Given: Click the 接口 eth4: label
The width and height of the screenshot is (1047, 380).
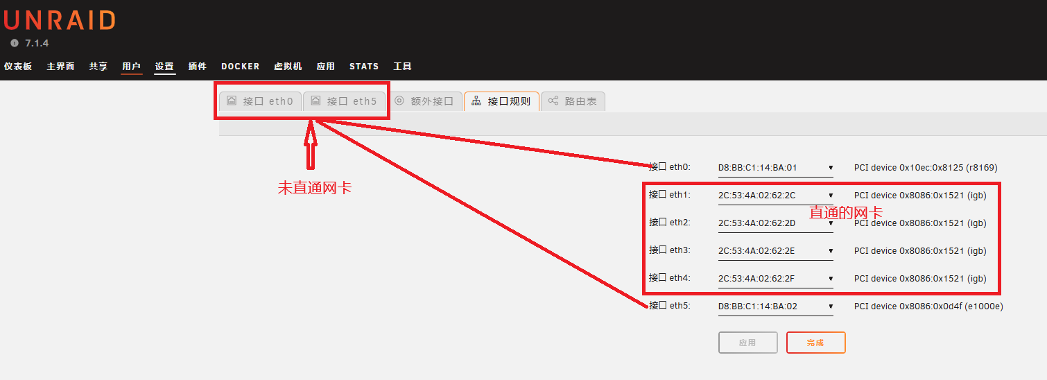Looking at the screenshot, I should tap(670, 278).
